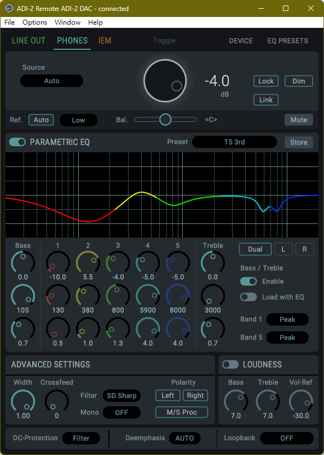Open Band 1 type Peak dropdown
Viewport: 324px width, 455px height.
click(x=287, y=320)
